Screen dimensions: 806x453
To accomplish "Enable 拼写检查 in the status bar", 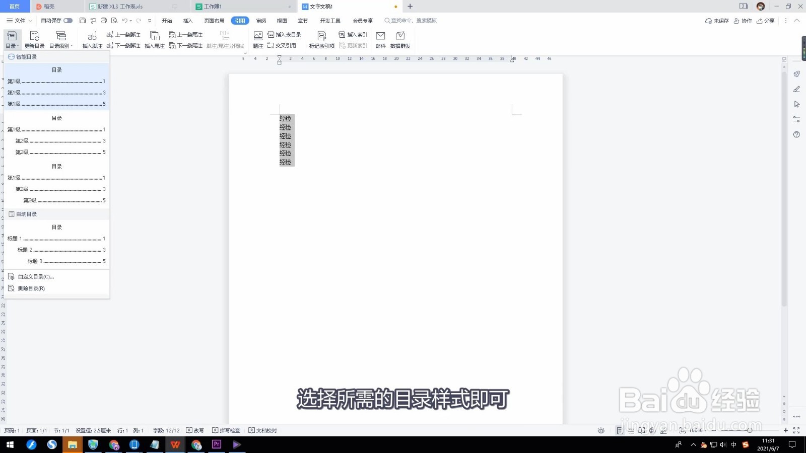I will tap(227, 430).
